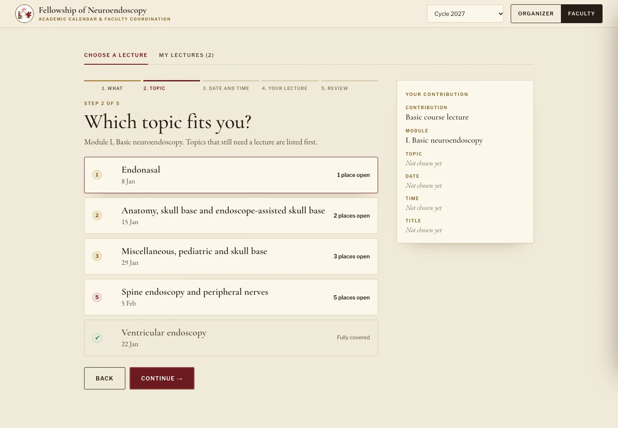Click the red number 5 badge on Spine endoscopy
The image size is (618, 428).
(x=97, y=297)
